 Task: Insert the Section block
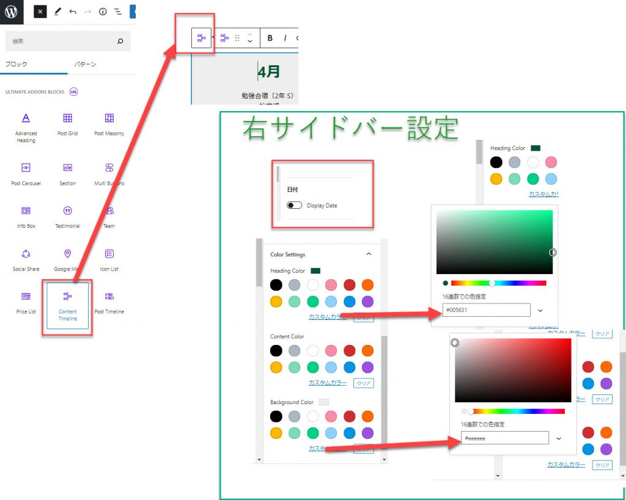(67, 174)
